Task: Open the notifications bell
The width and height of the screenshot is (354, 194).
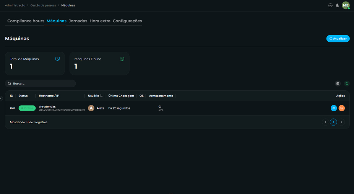Action: pyautogui.click(x=337, y=5)
